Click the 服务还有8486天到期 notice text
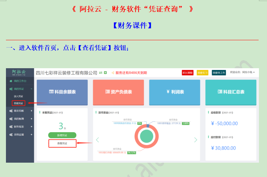 131,73
